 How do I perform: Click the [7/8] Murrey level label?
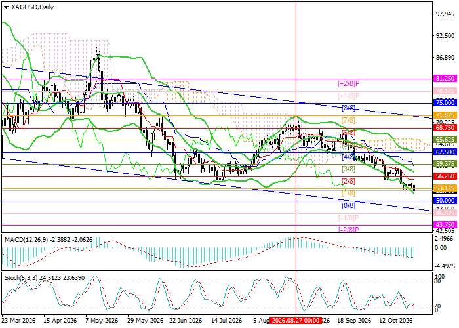click(348, 120)
